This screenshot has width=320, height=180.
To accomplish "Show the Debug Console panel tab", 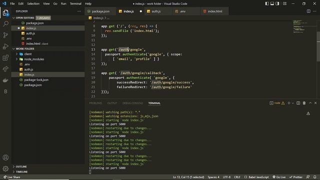I will click(132, 103).
